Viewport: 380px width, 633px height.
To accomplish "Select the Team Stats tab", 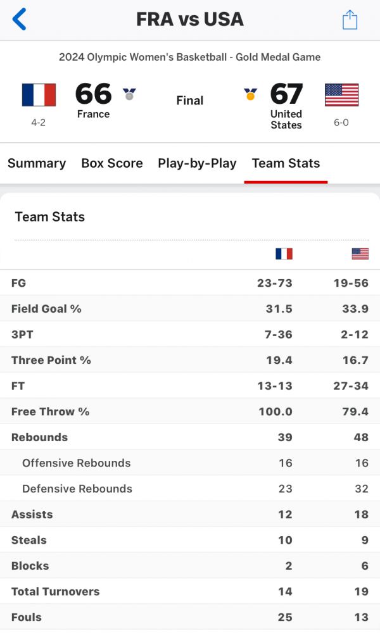I will pyautogui.click(x=286, y=163).
